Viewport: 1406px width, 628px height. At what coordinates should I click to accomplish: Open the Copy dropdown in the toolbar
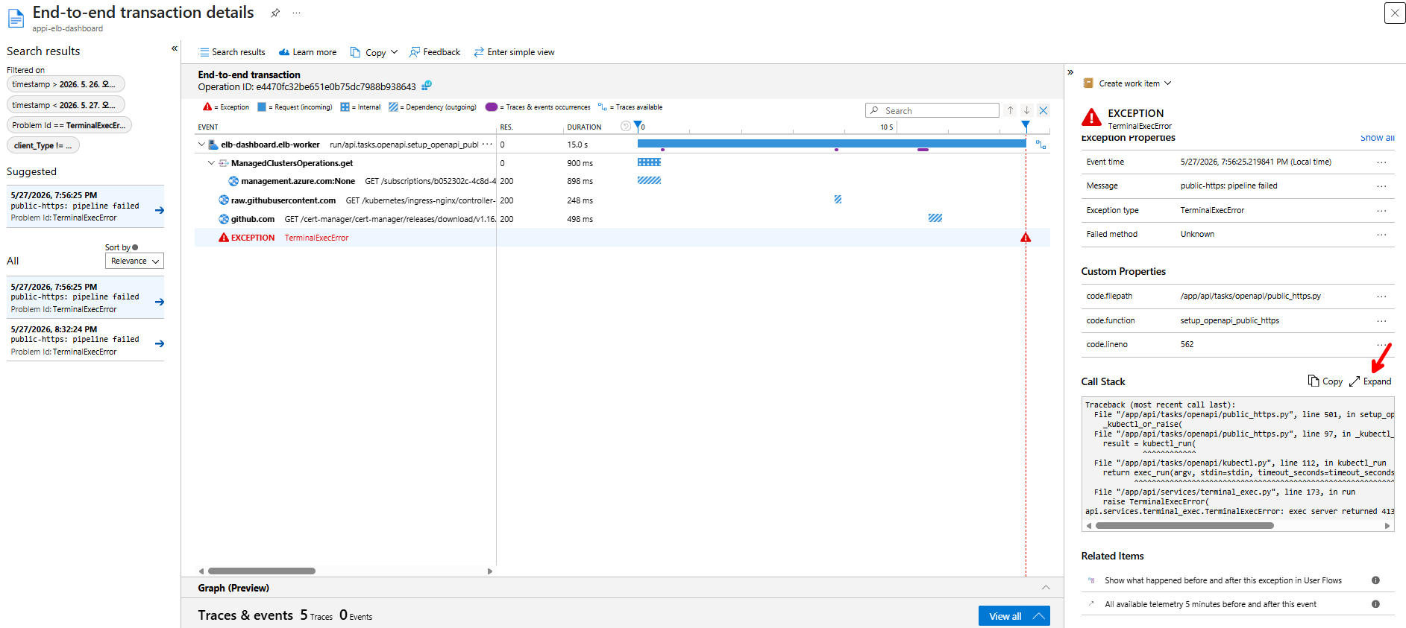point(374,52)
